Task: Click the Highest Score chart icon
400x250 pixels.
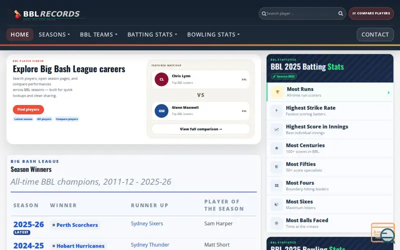Action: [x=276, y=129]
